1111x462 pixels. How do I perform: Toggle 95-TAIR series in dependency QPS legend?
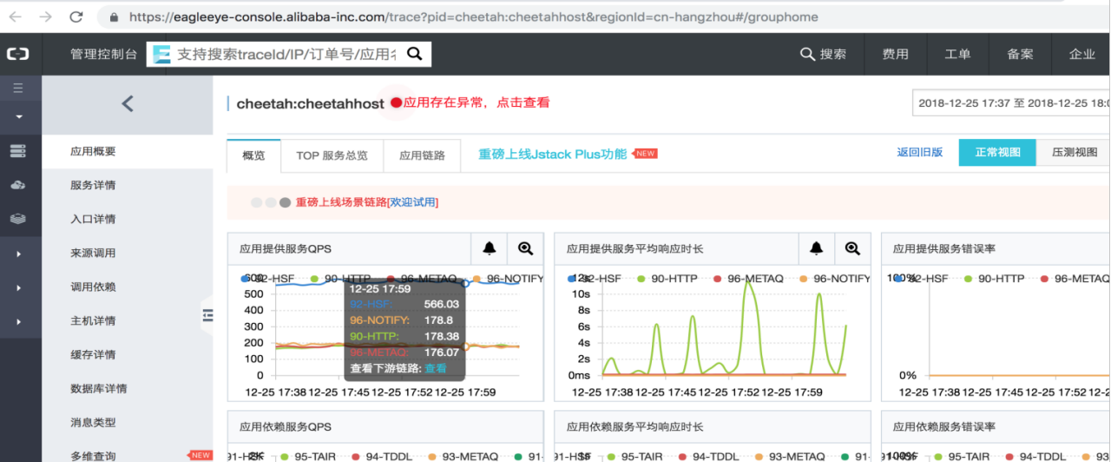coord(308,456)
